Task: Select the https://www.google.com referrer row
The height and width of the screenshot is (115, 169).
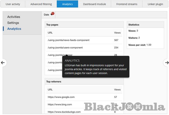Action: tap(61, 97)
